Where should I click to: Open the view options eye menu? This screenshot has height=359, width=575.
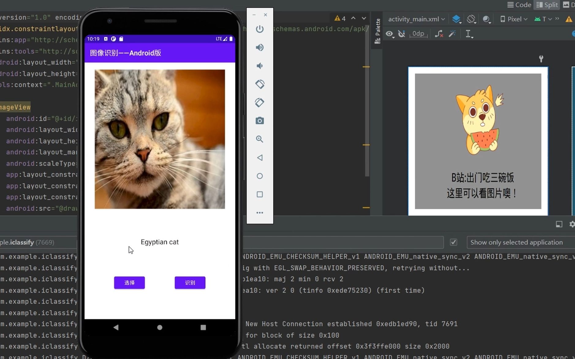(390, 34)
